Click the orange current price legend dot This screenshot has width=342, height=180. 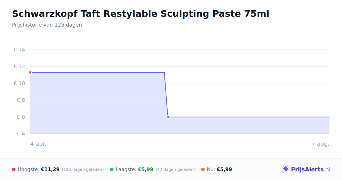(x=203, y=169)
